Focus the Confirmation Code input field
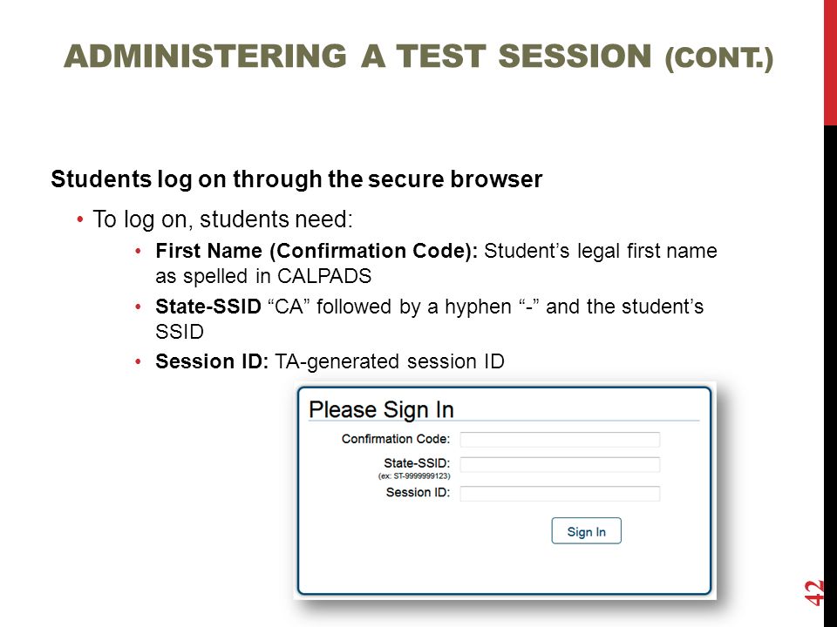This screenshot has width=837, height=627. coord(560,439)
